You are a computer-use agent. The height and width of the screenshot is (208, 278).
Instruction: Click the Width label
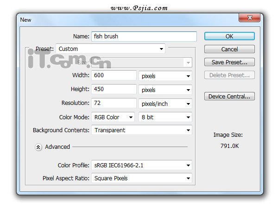click(81, 75)
